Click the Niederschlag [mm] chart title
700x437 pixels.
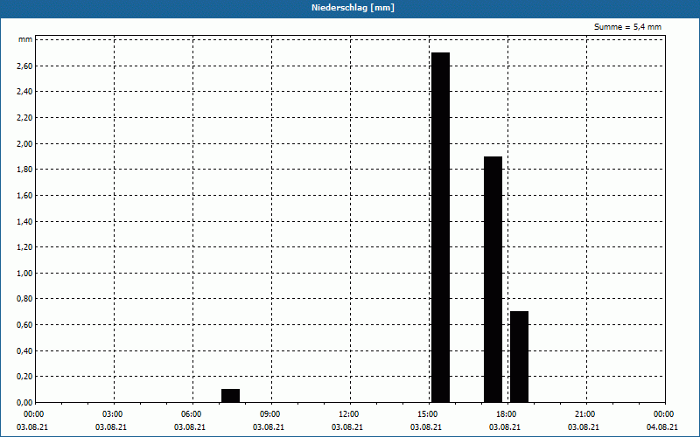pos(353,8)
